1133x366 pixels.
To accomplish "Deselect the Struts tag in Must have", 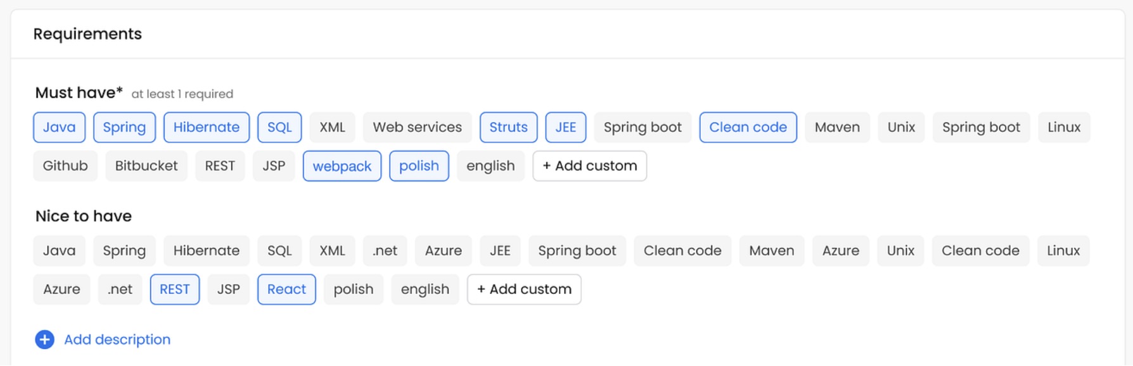I will tap(508, 127).
